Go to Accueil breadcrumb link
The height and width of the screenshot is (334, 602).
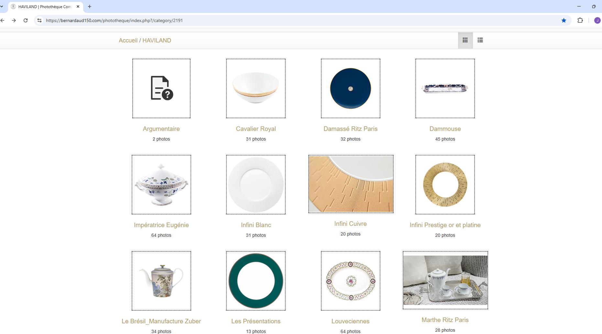tap(128, 40)
